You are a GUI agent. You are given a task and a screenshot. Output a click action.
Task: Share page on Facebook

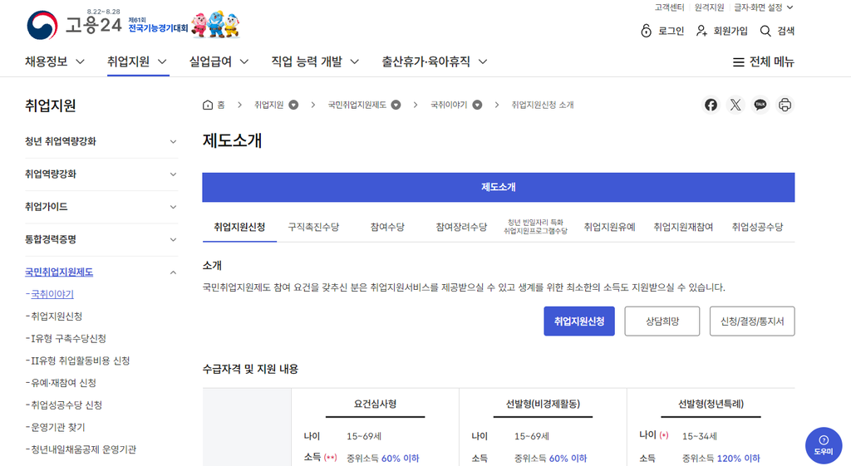[x=711, y=105]
